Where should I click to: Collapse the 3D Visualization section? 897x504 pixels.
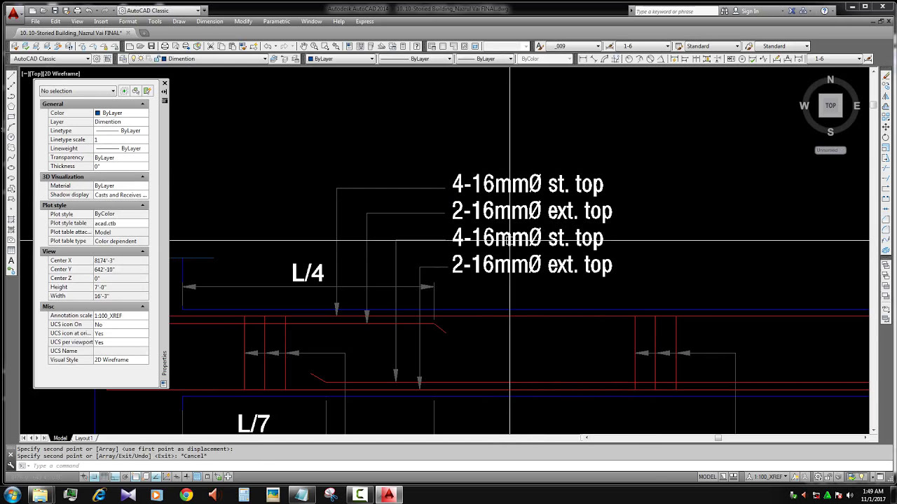click(143, 176)
